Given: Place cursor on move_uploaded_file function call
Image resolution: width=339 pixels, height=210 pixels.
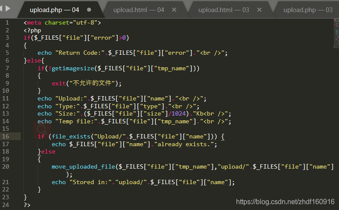Looking at the screenshot, I should (x=84, y=166).
